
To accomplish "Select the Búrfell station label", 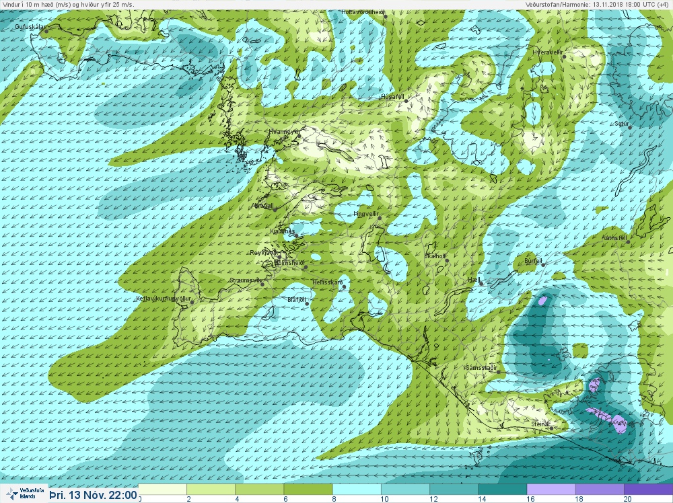I will coord(534,261).
